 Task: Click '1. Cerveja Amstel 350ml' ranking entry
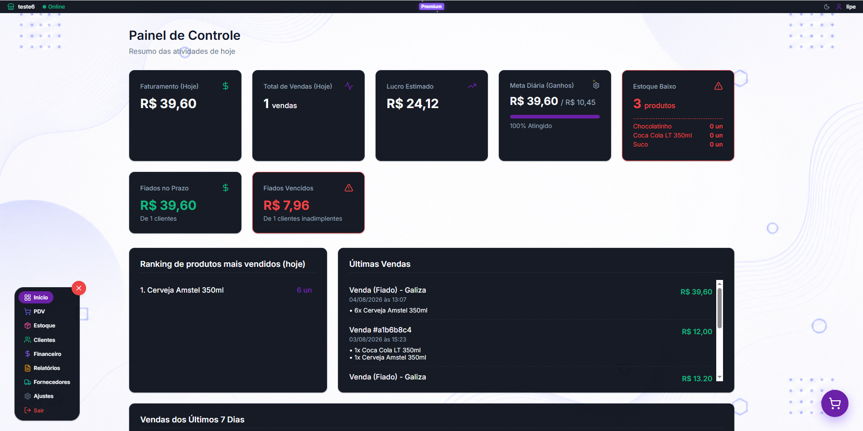182,290
